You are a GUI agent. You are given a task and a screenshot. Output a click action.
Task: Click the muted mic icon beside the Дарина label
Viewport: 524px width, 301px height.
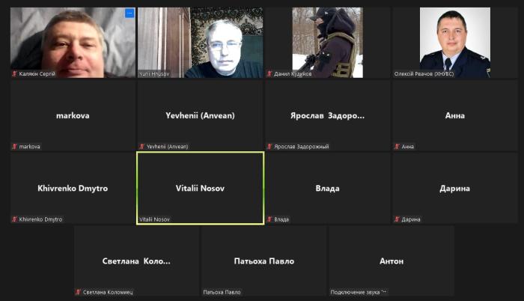click(397, 219)
